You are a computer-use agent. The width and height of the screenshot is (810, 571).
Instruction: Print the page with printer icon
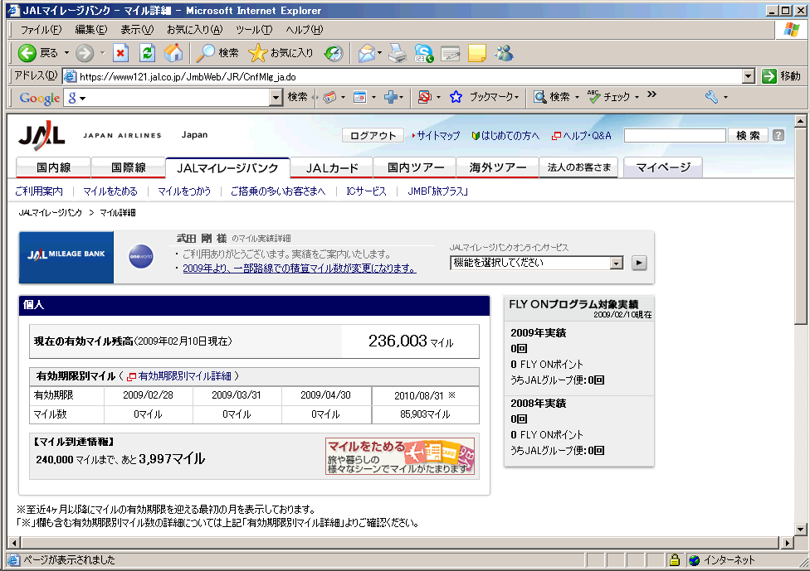tap(398, 53)
